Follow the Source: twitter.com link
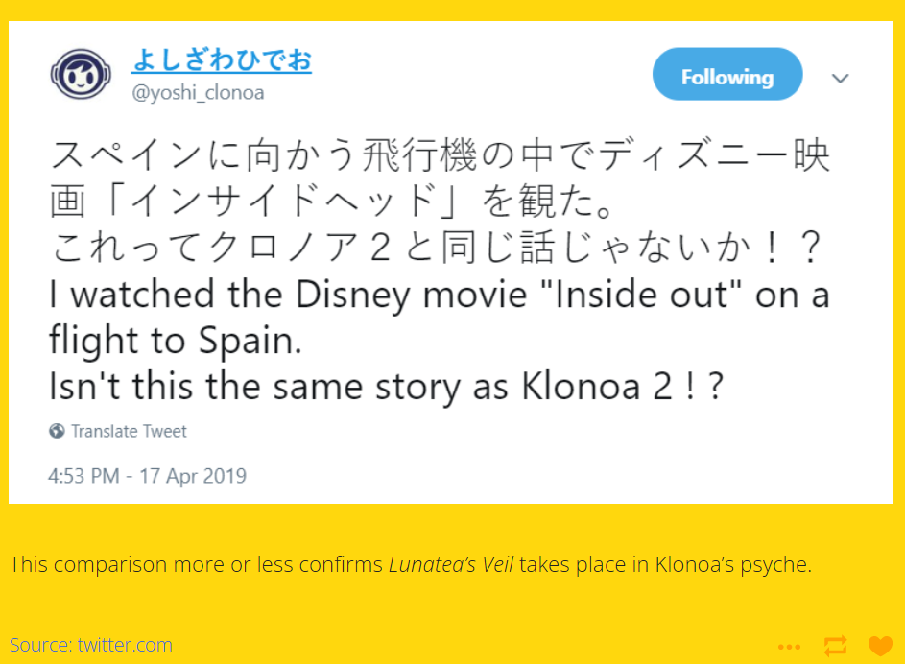Screen dimensions: 905x664 click(x=90, y=645)
